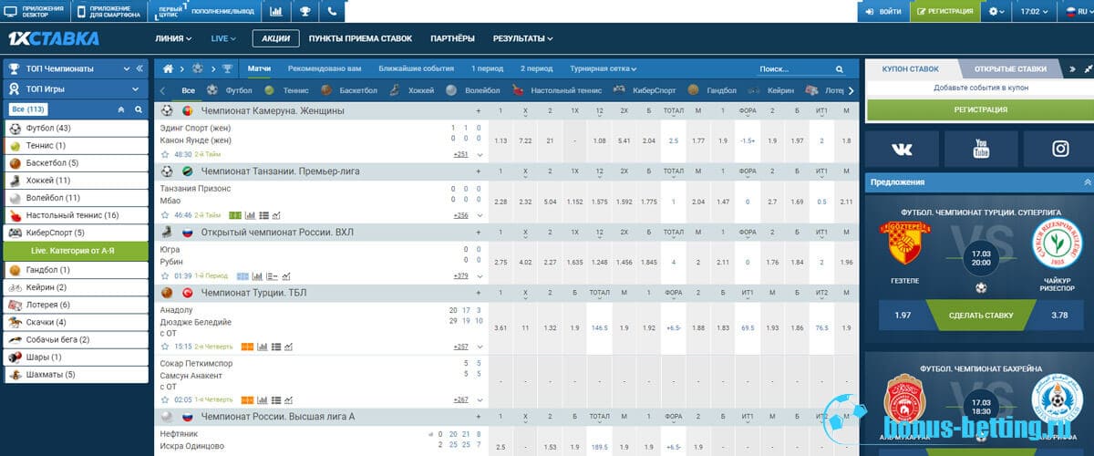
Task: Expand the ТОП Игры section
Action: pos(76,89)
